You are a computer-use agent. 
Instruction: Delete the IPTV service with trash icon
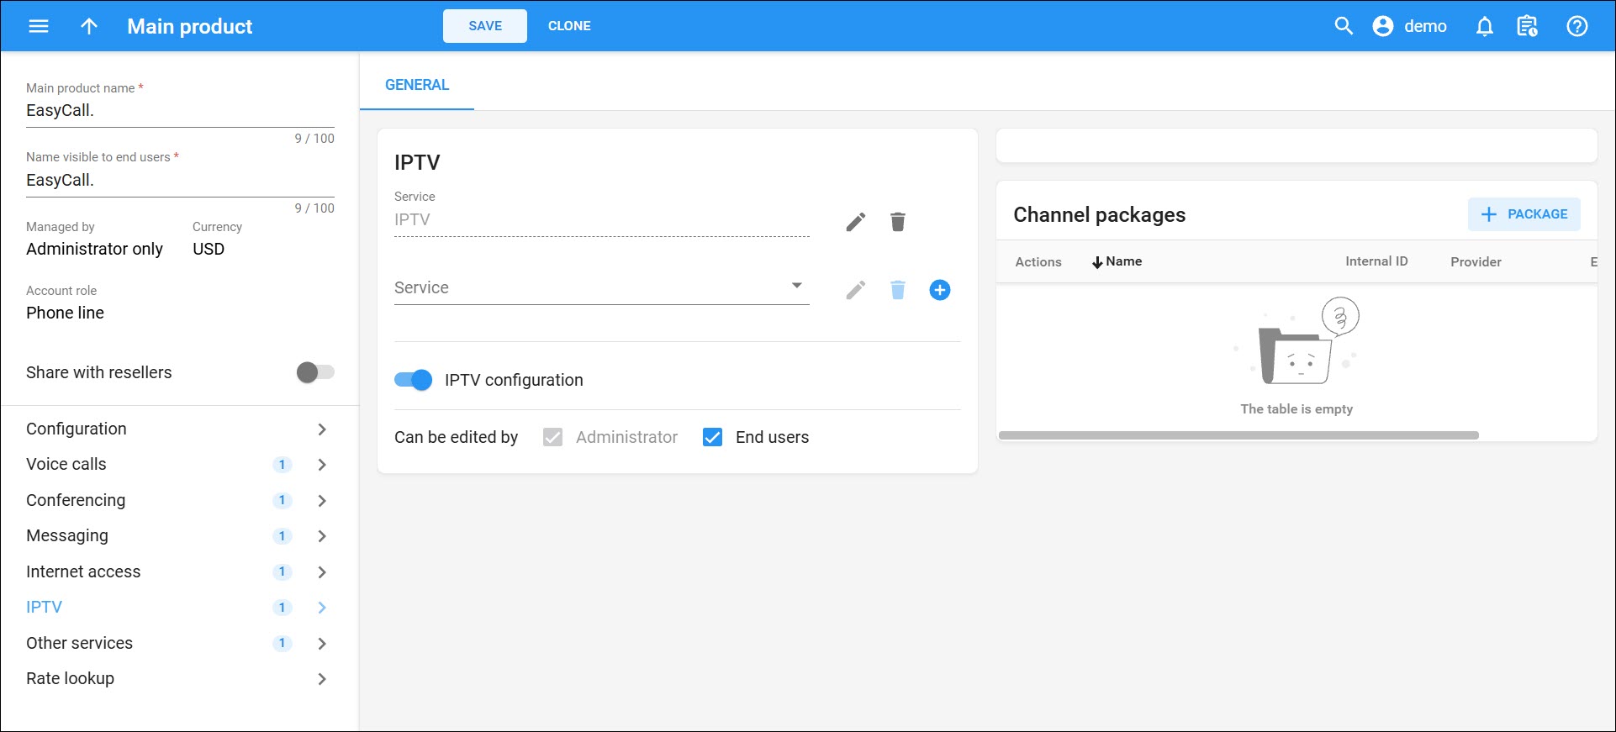point(898,222)
